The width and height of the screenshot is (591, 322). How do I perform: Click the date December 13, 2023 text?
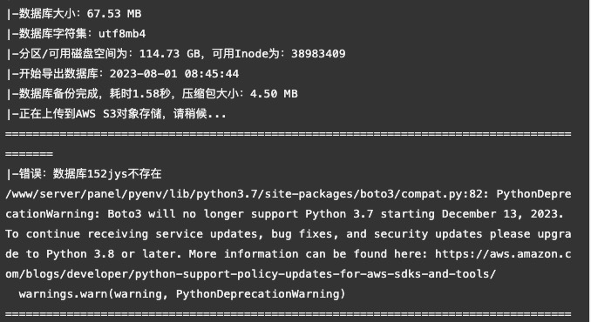pos(502,214)
